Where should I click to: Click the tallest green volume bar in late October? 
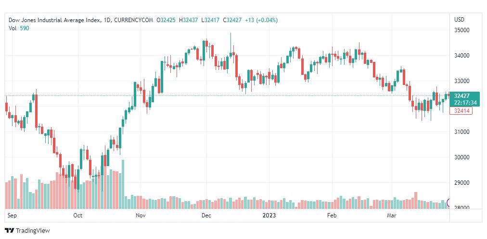point(123,184)
